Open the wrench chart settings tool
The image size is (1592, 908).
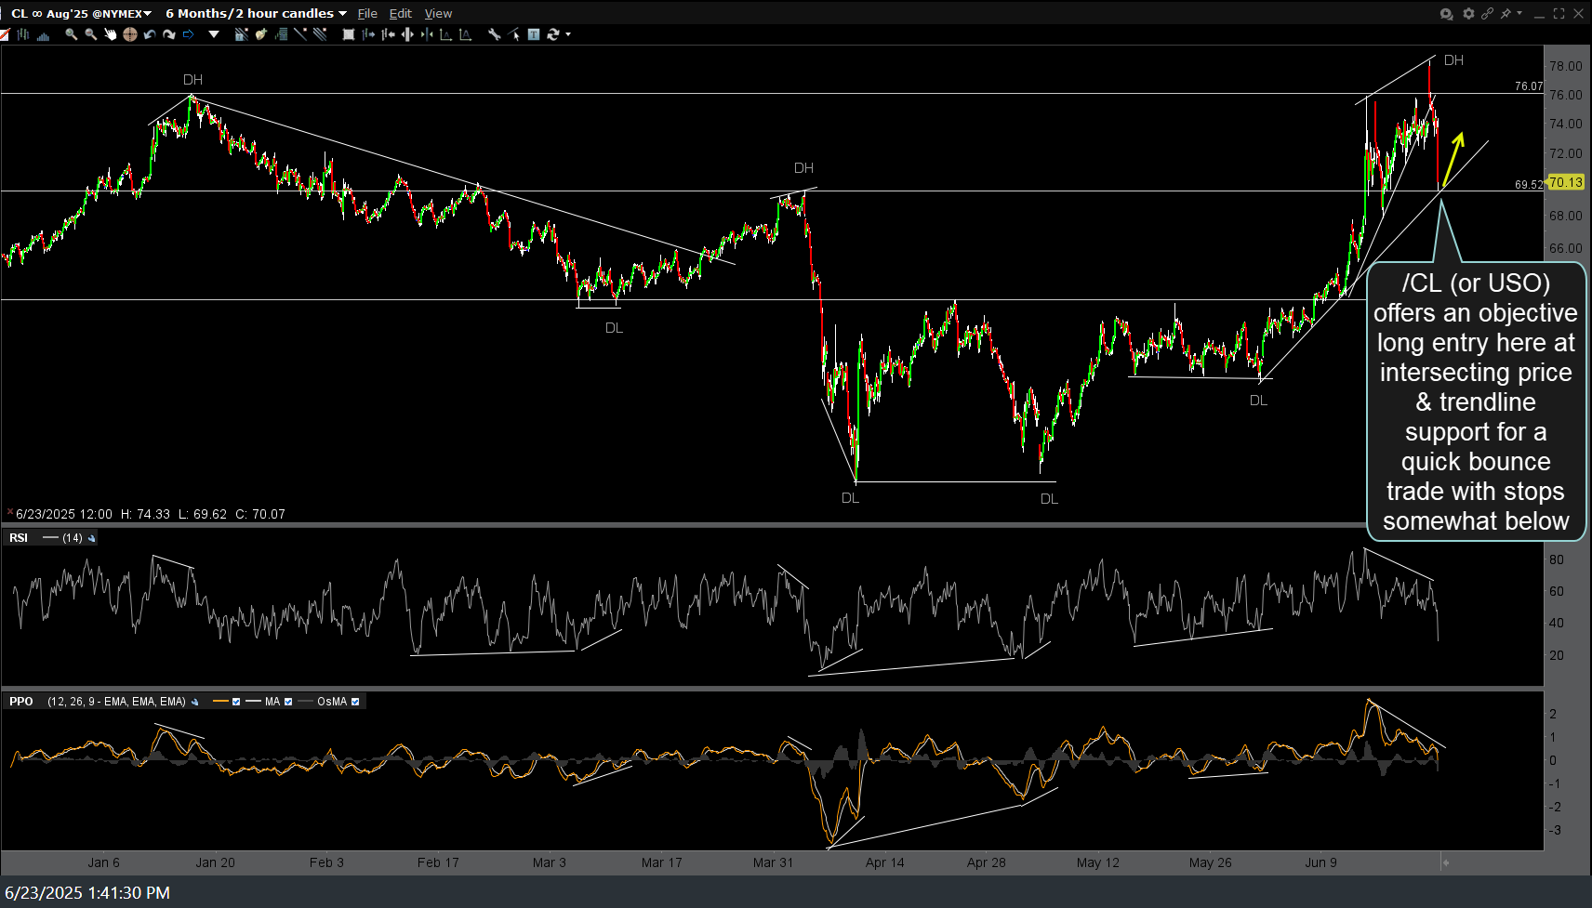[495, 34]
